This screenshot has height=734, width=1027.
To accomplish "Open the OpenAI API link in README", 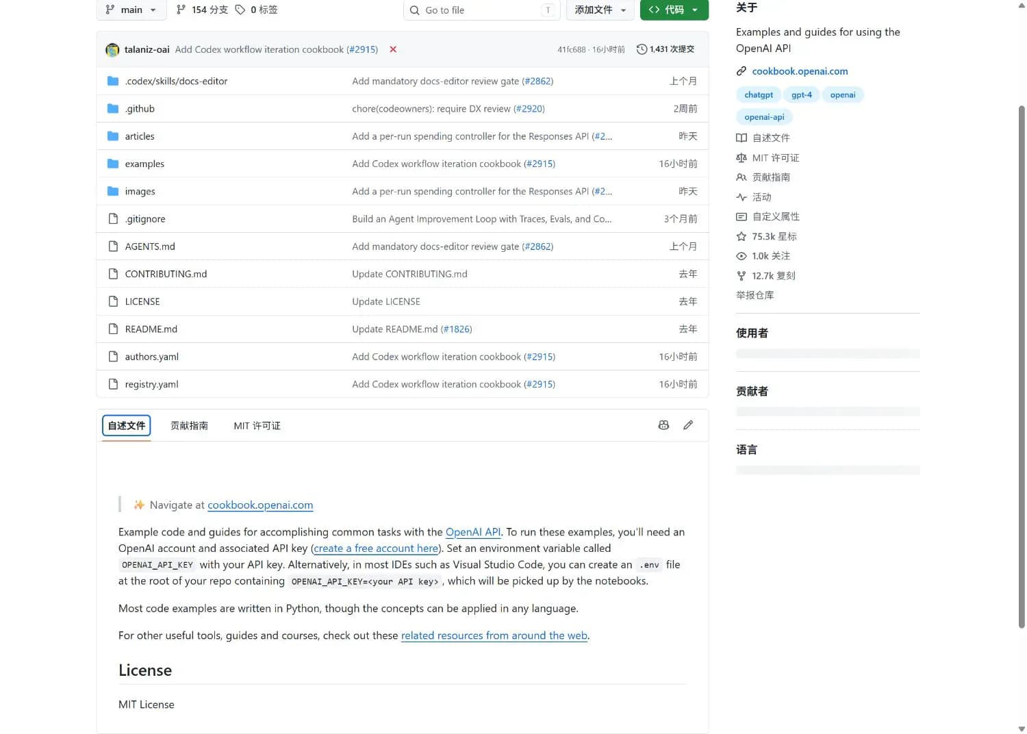I will click(473, 532).
